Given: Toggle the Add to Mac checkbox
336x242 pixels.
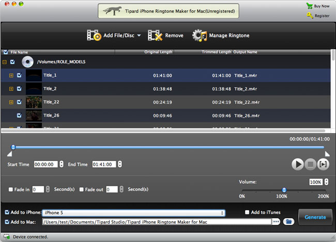Looking at the screenshot, I should click(7, 222).
